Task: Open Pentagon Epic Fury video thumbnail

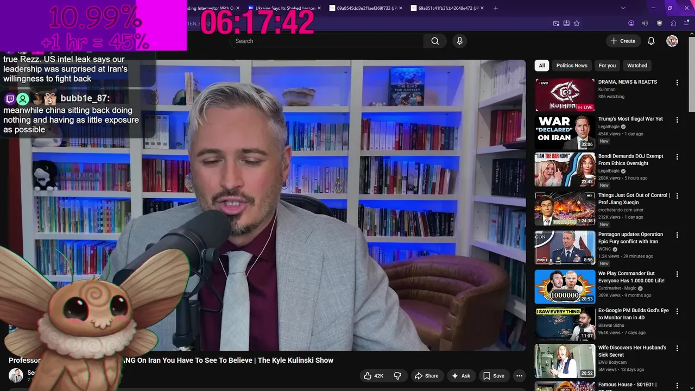Action: point(565,248)
